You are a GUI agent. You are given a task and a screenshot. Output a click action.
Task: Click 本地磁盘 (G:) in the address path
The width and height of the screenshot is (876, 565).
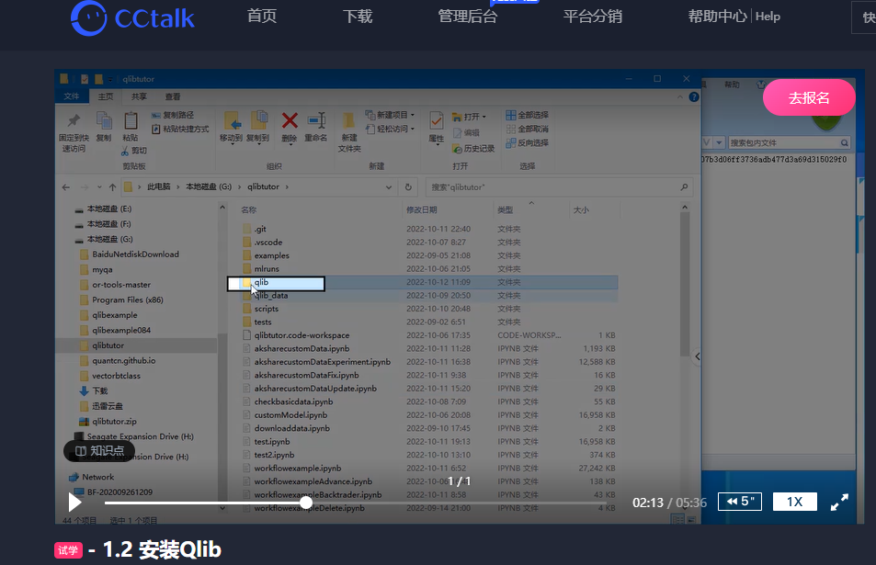(x=209, y=186)
